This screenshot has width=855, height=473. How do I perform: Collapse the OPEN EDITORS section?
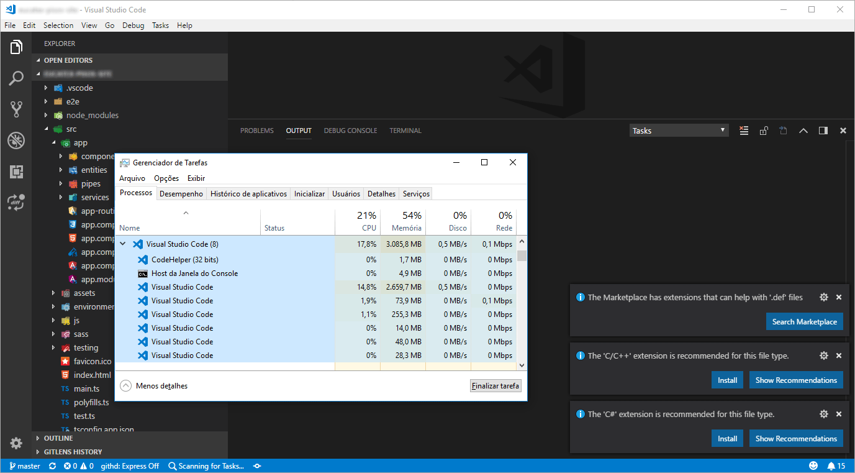pos(130,60)
